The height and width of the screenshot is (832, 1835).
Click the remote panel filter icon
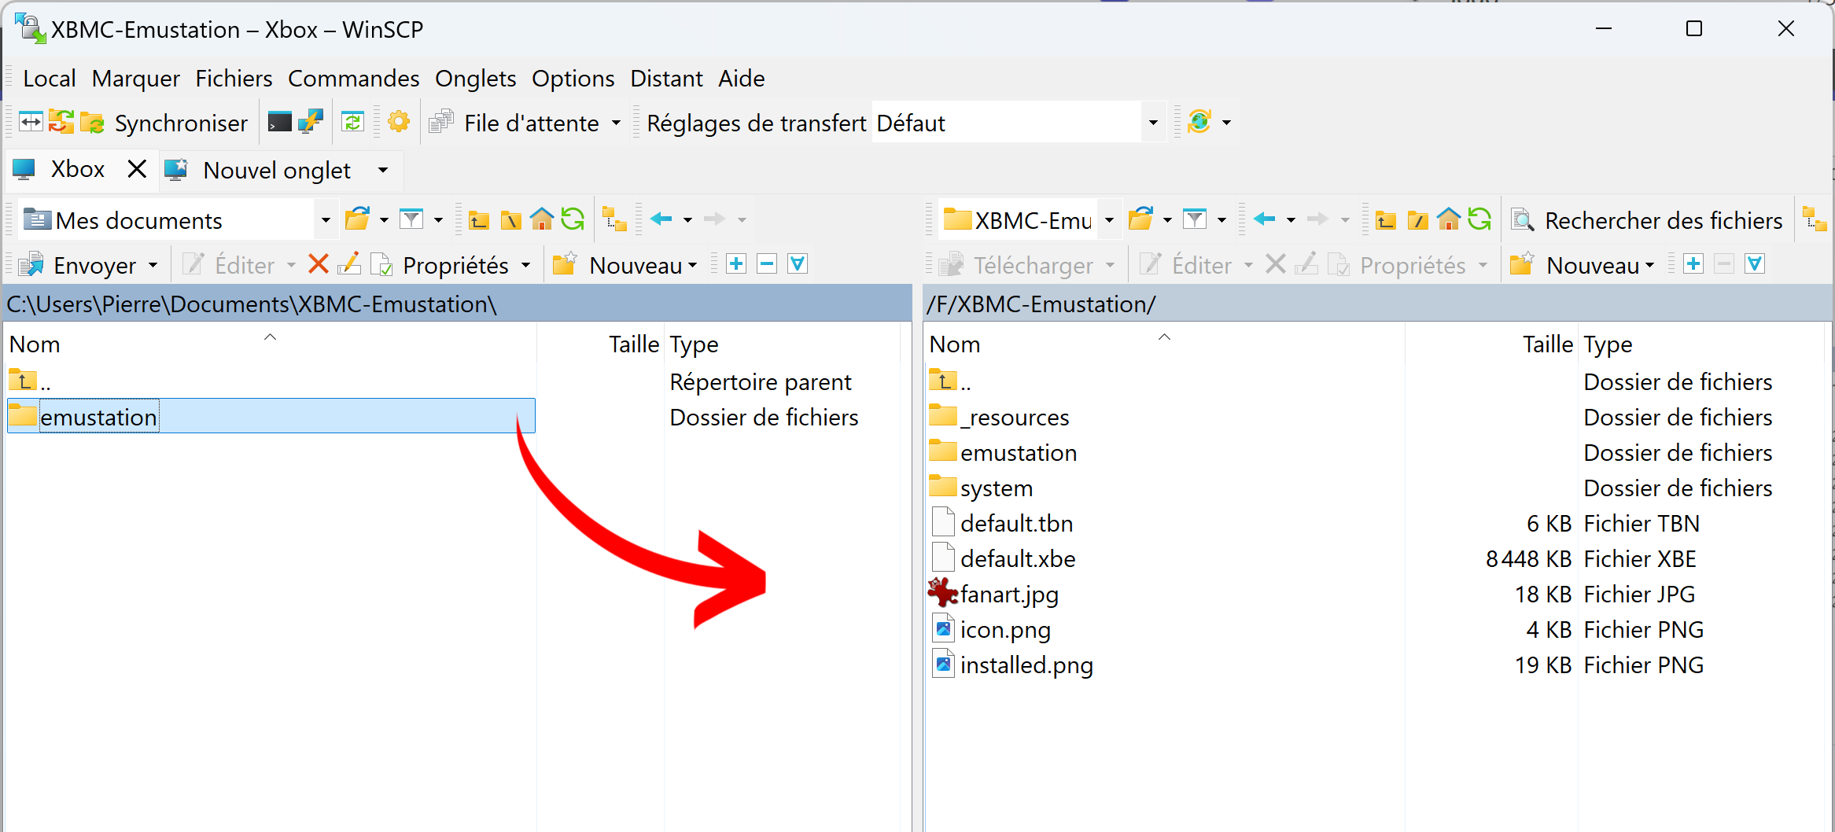[1195, 219]
